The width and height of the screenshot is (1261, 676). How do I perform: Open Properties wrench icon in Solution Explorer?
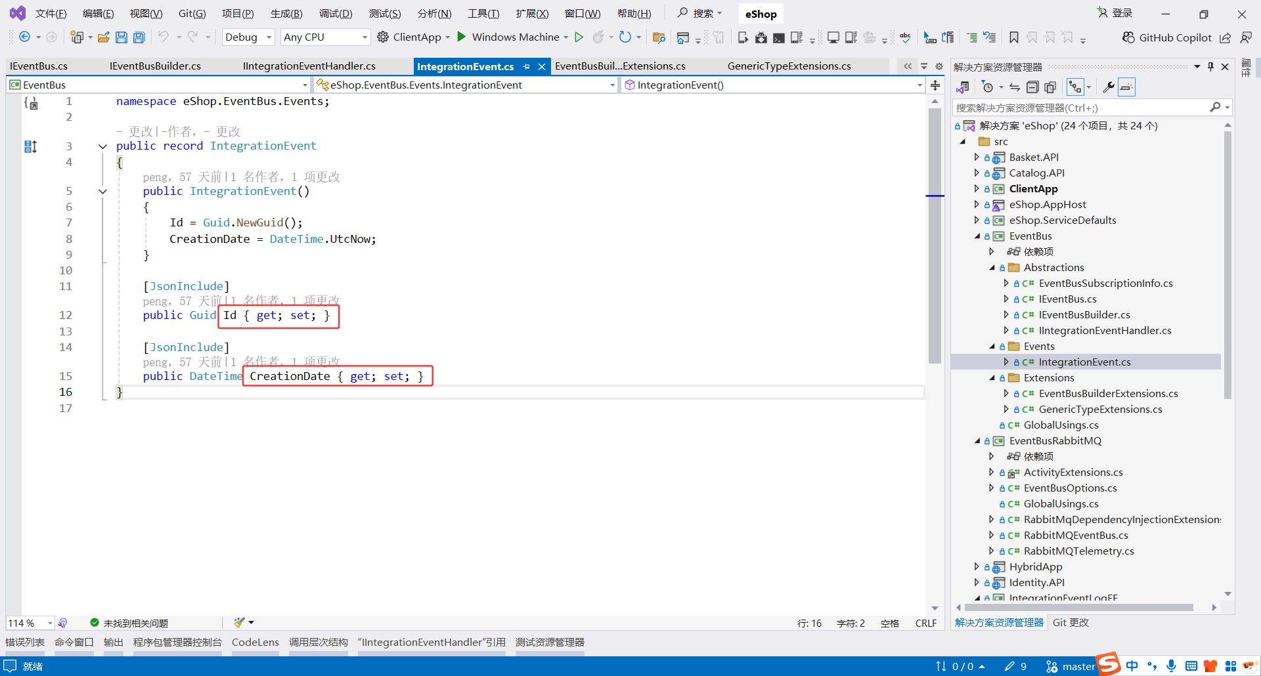[x=1109, y=87]
